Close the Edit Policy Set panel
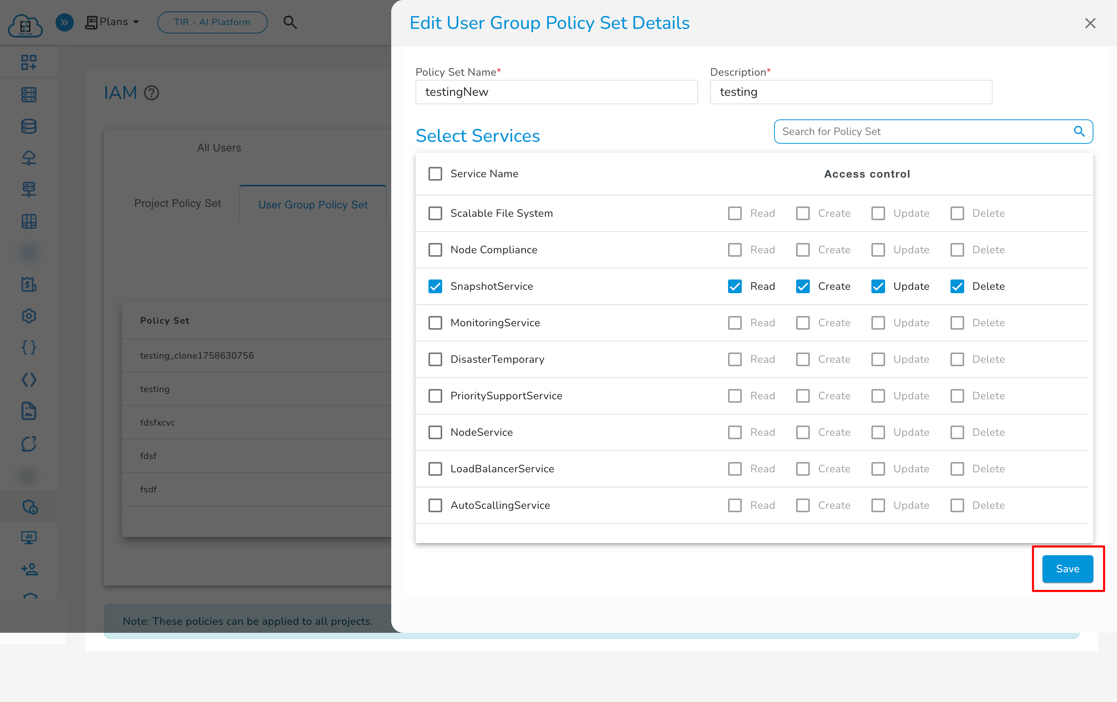1117x702 pixels. [1090, 23]
